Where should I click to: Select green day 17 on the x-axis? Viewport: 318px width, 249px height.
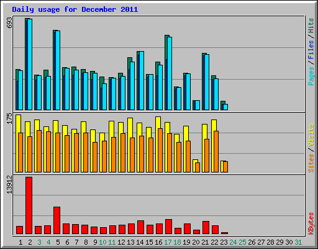(168, 242)
